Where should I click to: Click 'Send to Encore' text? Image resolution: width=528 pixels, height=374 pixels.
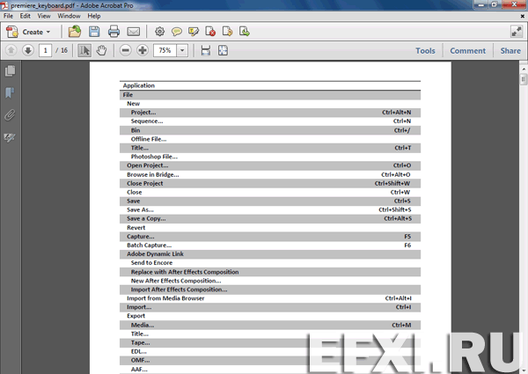151,263
